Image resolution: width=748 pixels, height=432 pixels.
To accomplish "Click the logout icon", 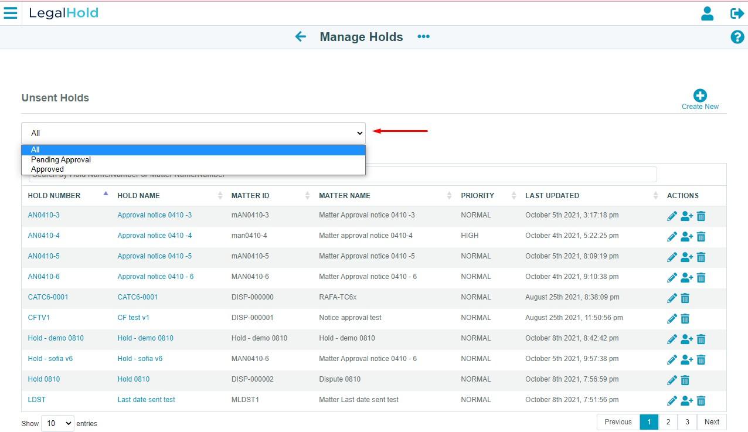I will (737, 13).
